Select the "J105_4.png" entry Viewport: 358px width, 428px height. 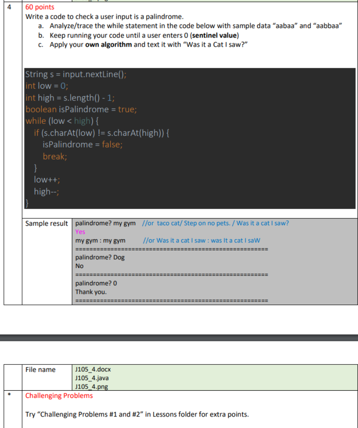[x=92, y=386]
